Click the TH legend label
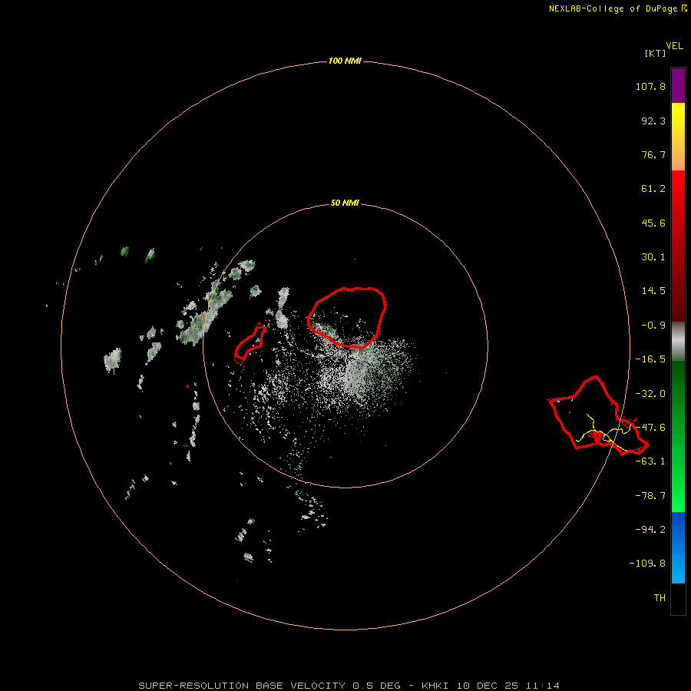 click(x=660, y=598)
